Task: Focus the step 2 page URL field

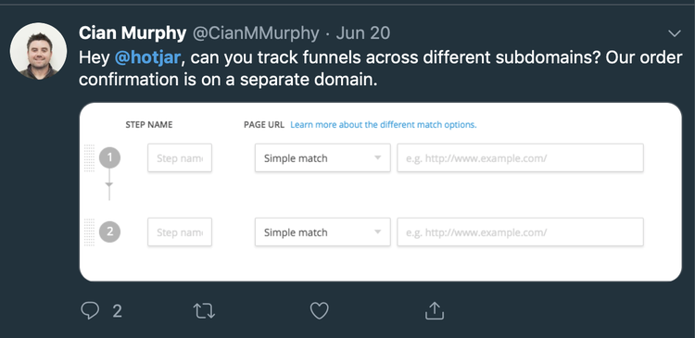Action: click(x=520, y=232)
